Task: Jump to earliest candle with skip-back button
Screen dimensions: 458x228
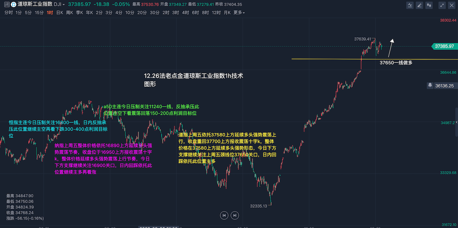Action: point(224,215)
